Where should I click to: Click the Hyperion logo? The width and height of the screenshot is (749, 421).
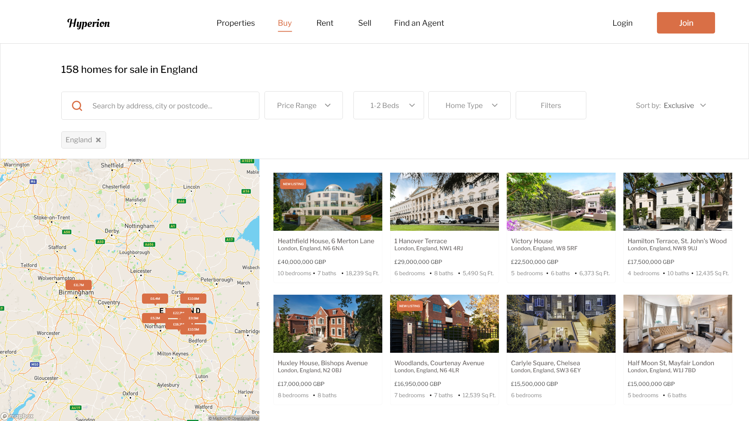89,23
